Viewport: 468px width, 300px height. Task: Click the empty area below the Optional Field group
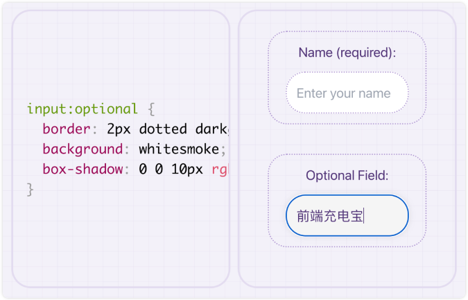[x=347, y=266]
